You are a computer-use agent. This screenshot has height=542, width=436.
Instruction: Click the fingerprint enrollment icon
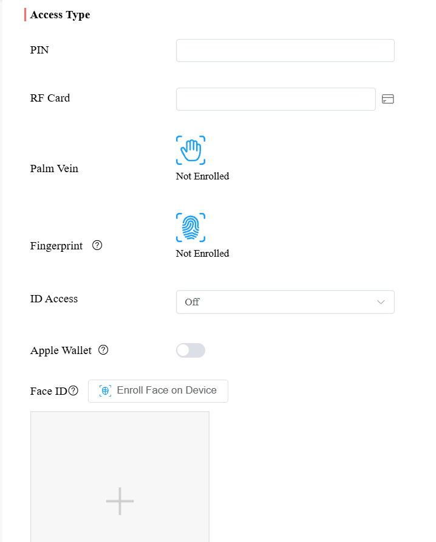coord(191,228)
